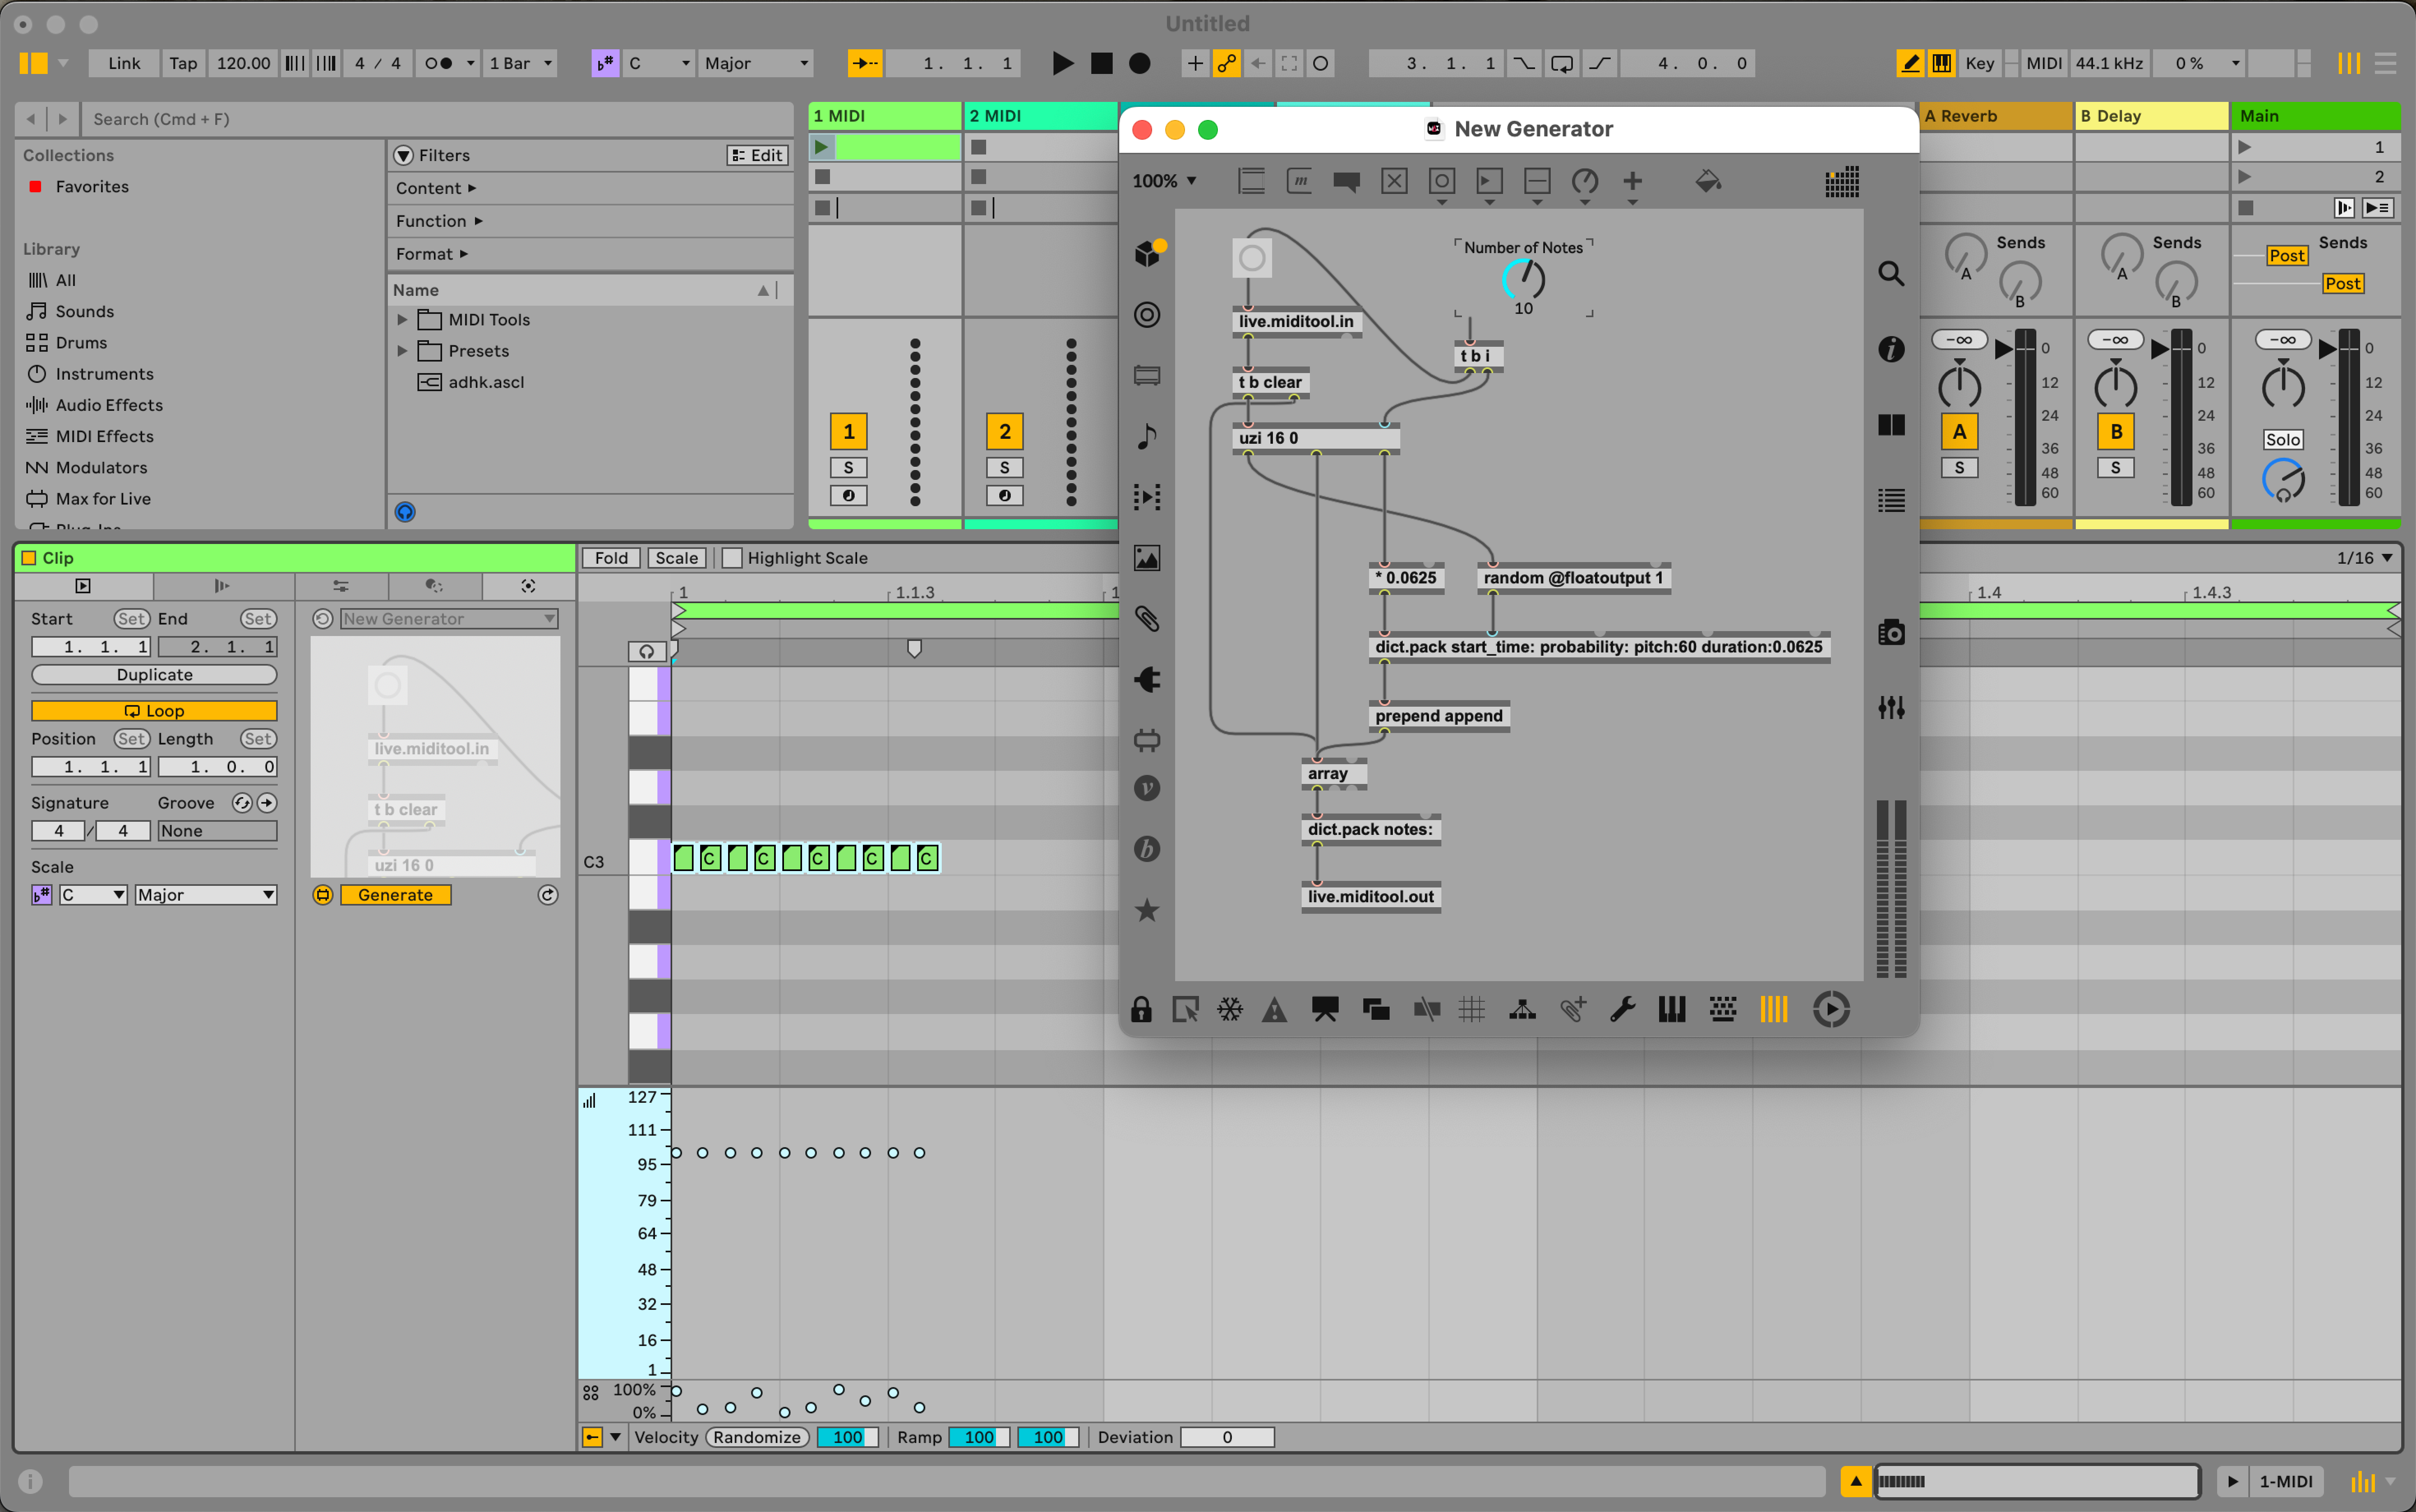Open the Max calendar grid icon
The width and height of the screenshot is (2416, 1512).
[1841, 181]
